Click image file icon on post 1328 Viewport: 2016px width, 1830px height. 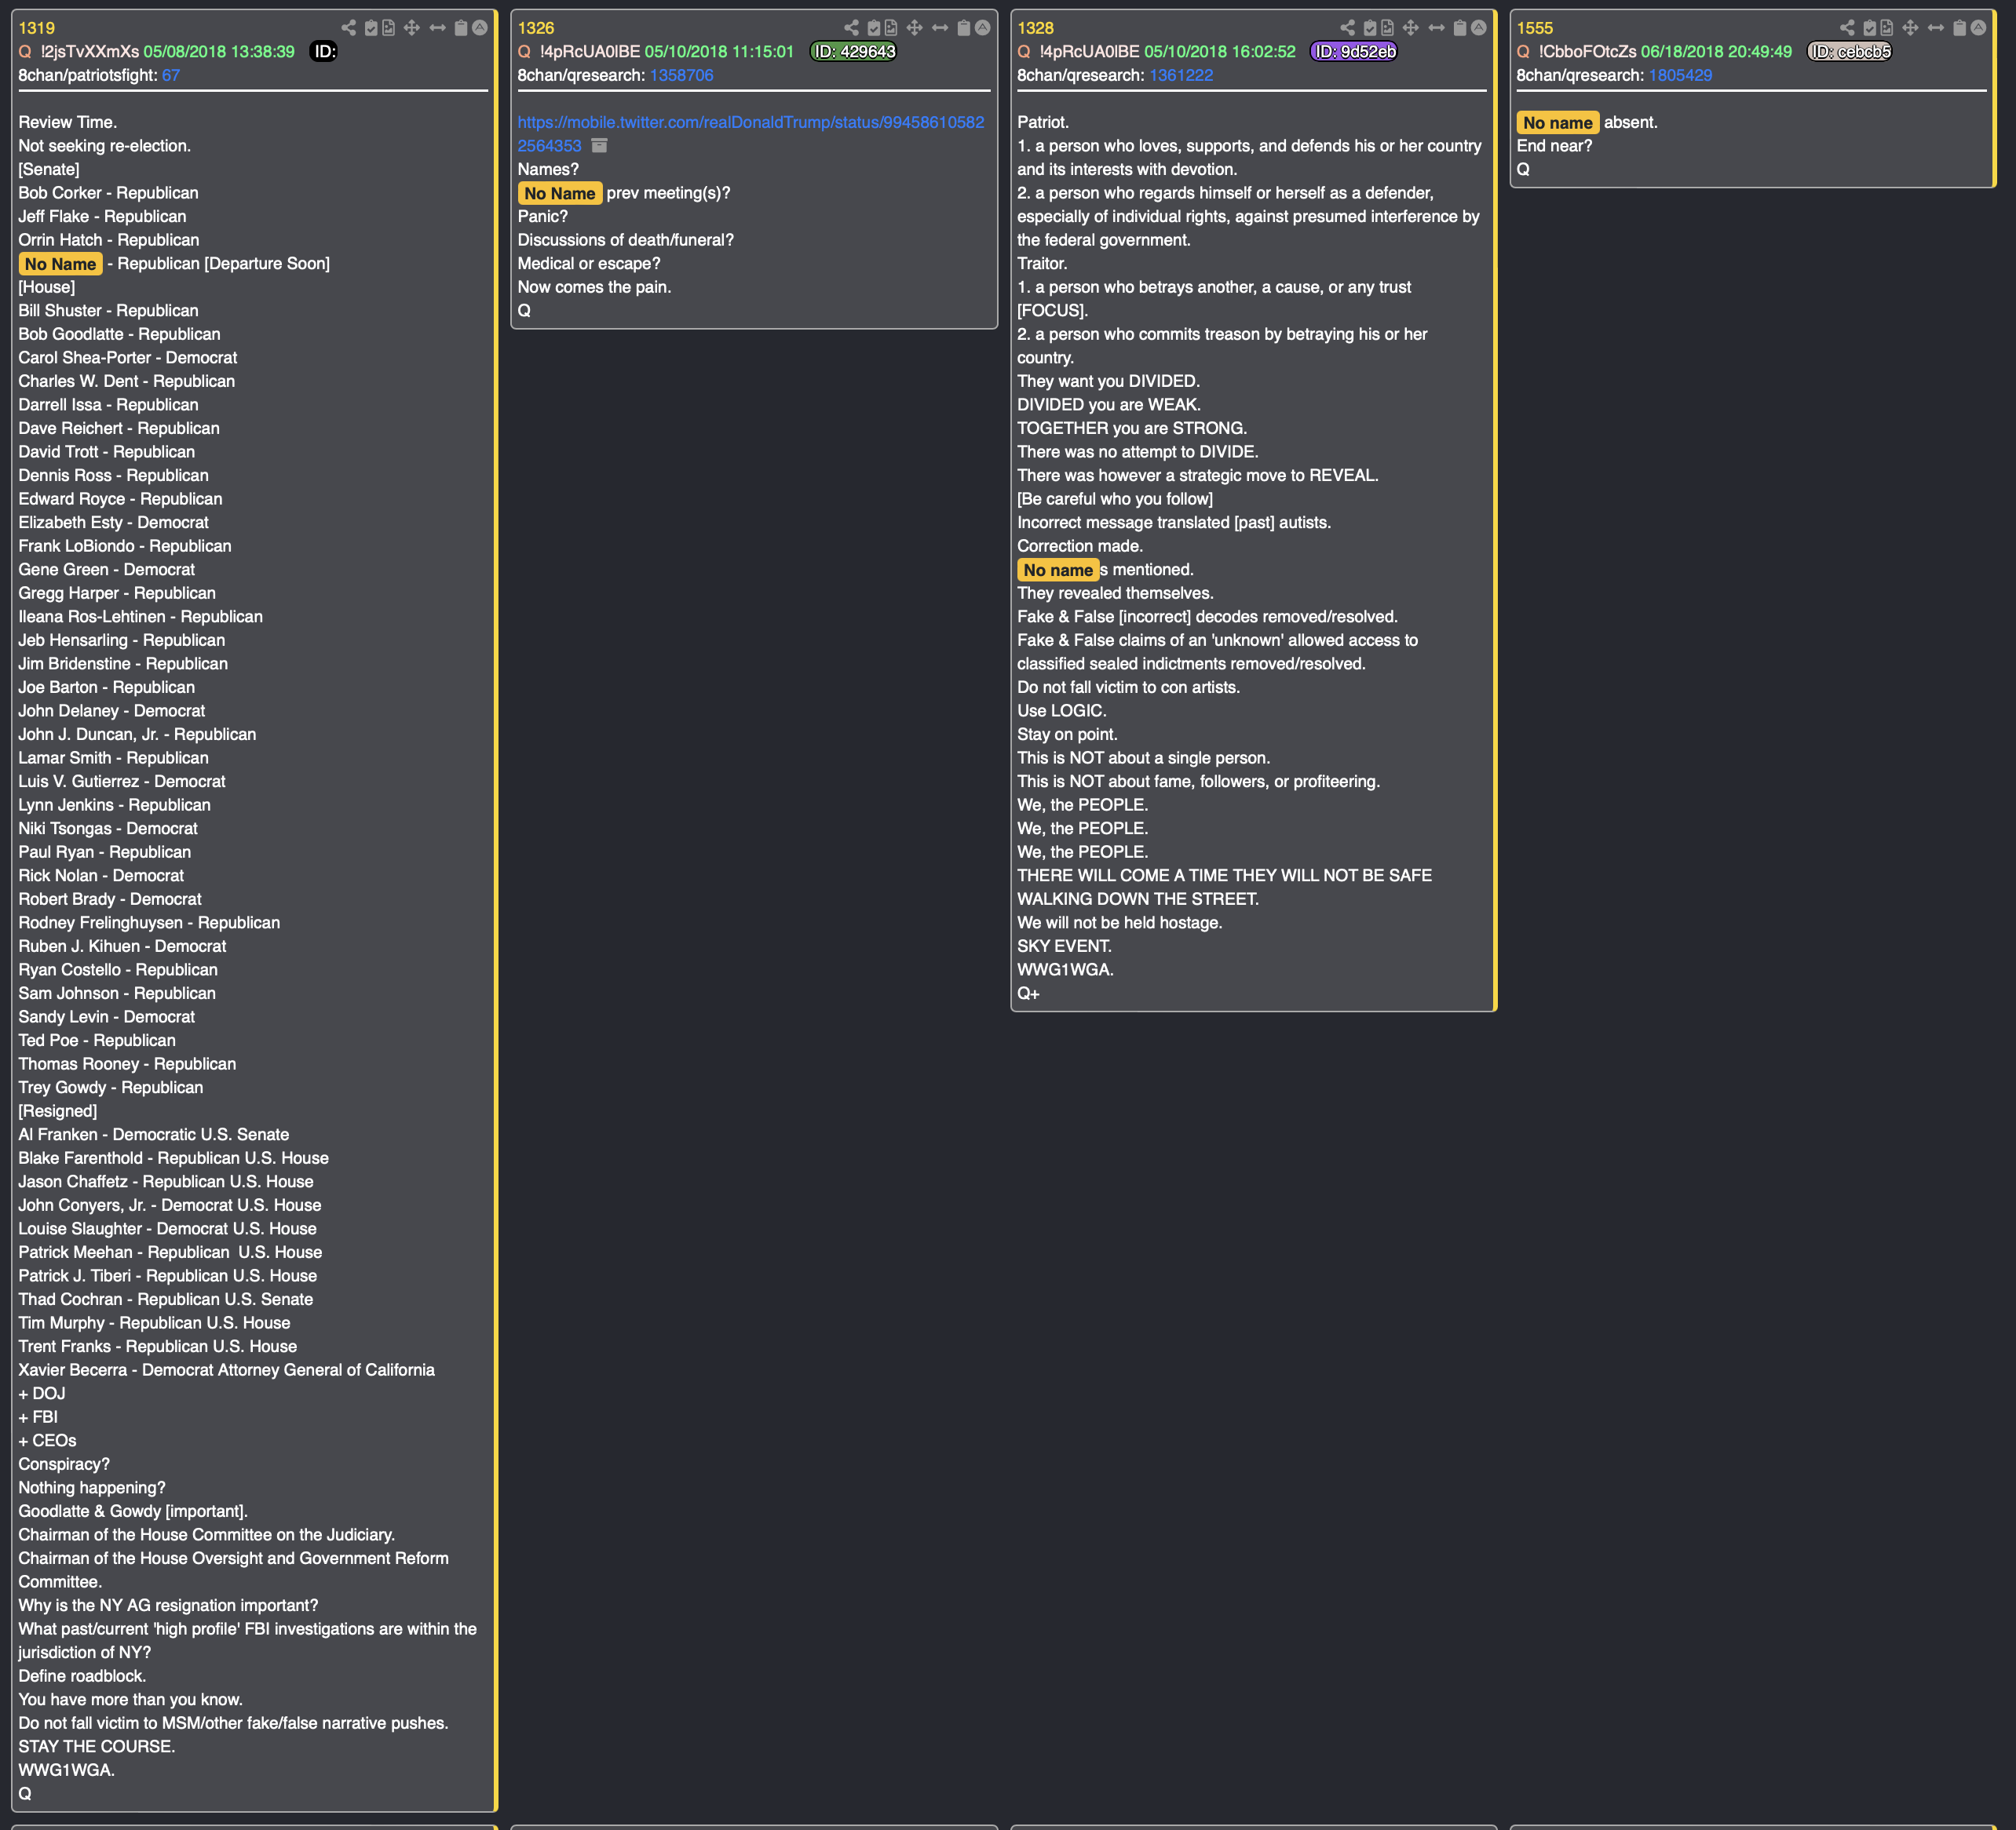1388,28
